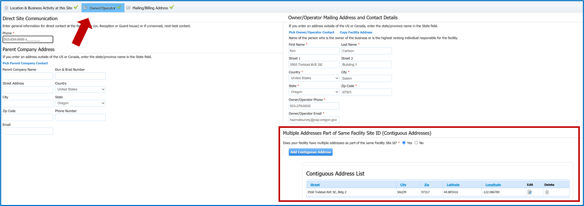Image resolution: width=584 pixels, height=206 pixels.
Task: Click the Street 1 field for Owner/Operator
Action: click(314, 65)
